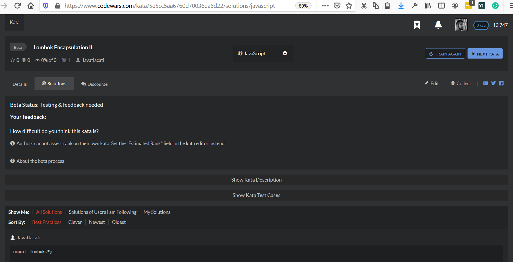Sort solutions by Clever
Image resolution: width=513 pixels, height=262 pixels.
[75, 222]
